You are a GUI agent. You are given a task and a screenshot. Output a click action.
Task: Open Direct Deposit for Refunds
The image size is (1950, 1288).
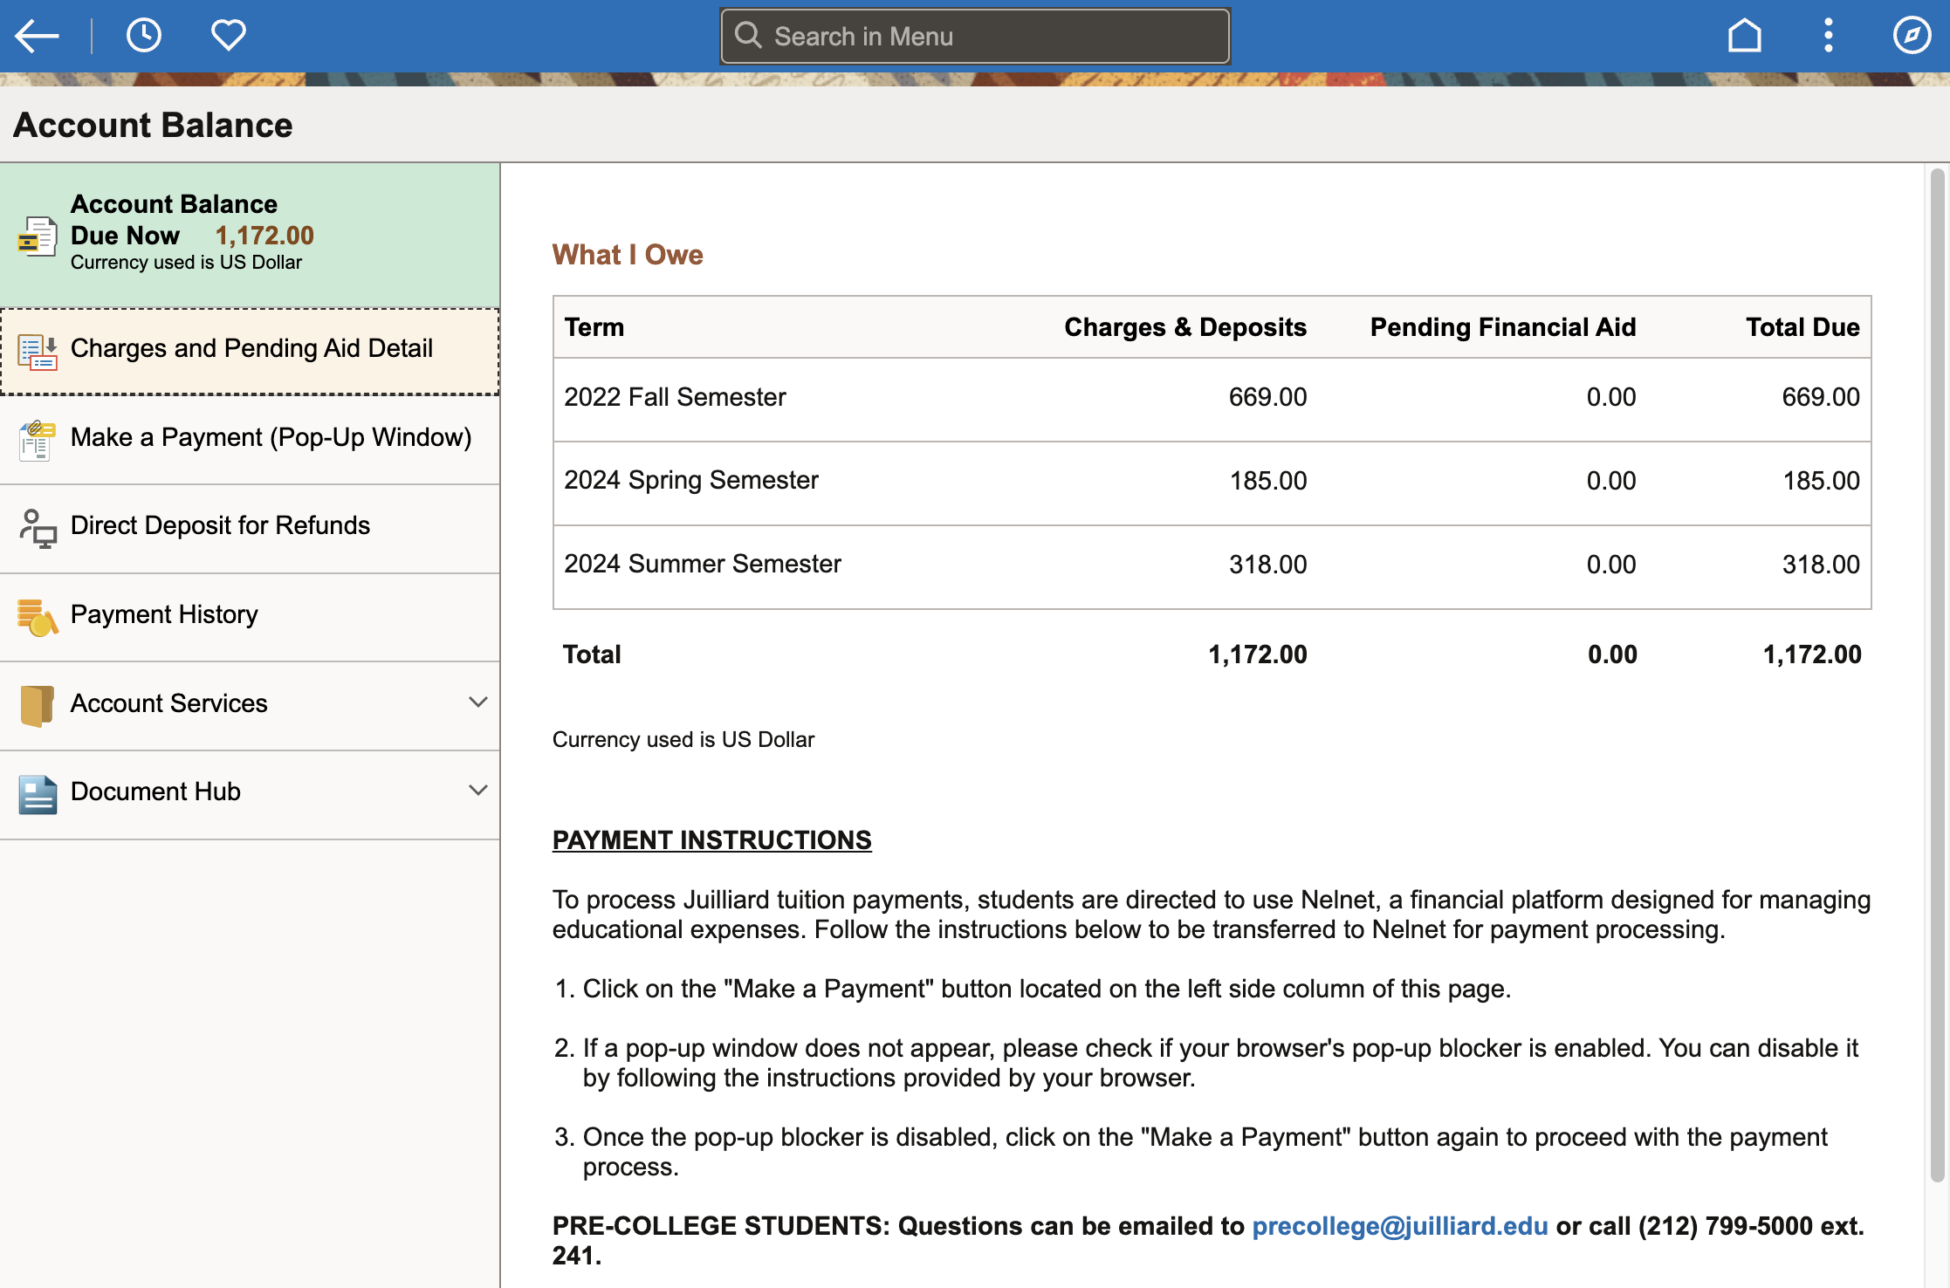click(x=250, y=528)
